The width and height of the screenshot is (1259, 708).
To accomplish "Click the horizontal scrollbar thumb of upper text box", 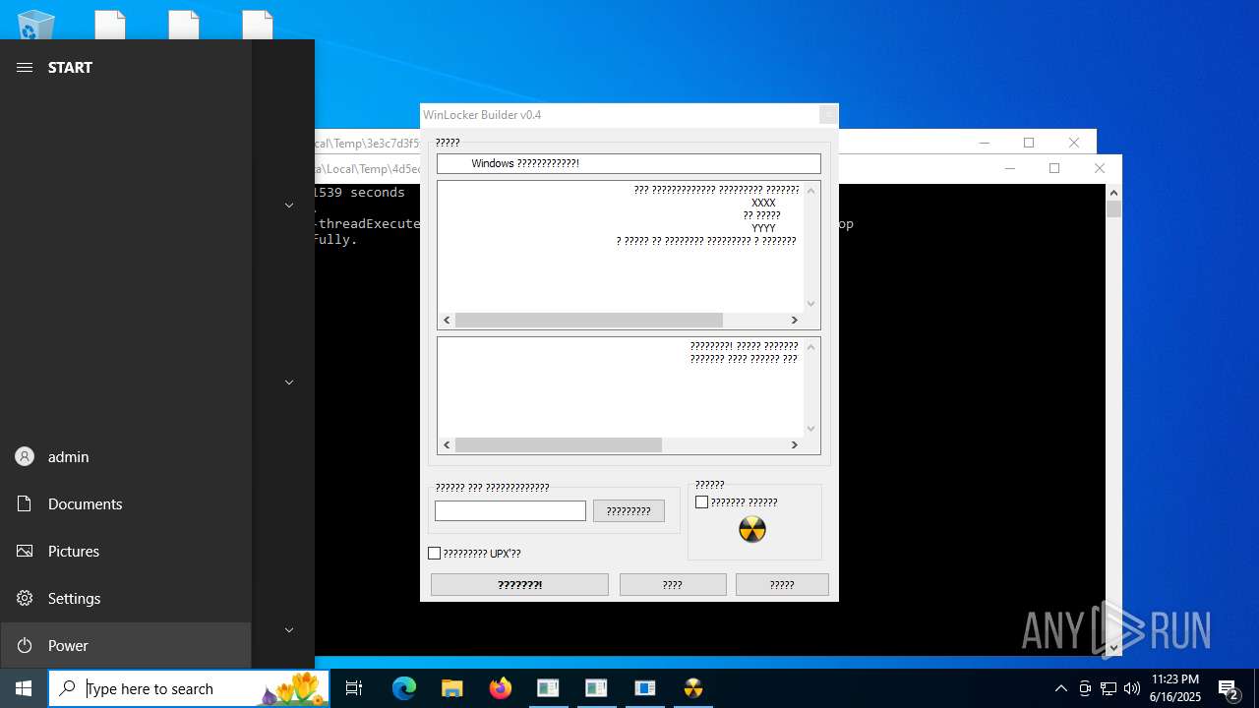I will click(x=589, y=321).
